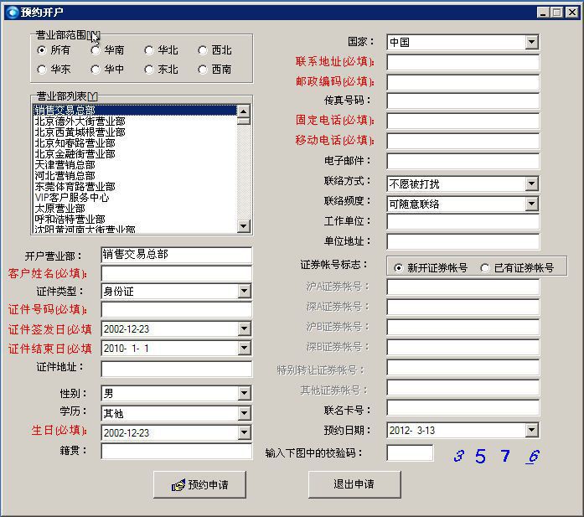This screenshot has width=584, height=517.
Task: Click the 传真号码 fax number field
Action: click(x=463, y=101)
